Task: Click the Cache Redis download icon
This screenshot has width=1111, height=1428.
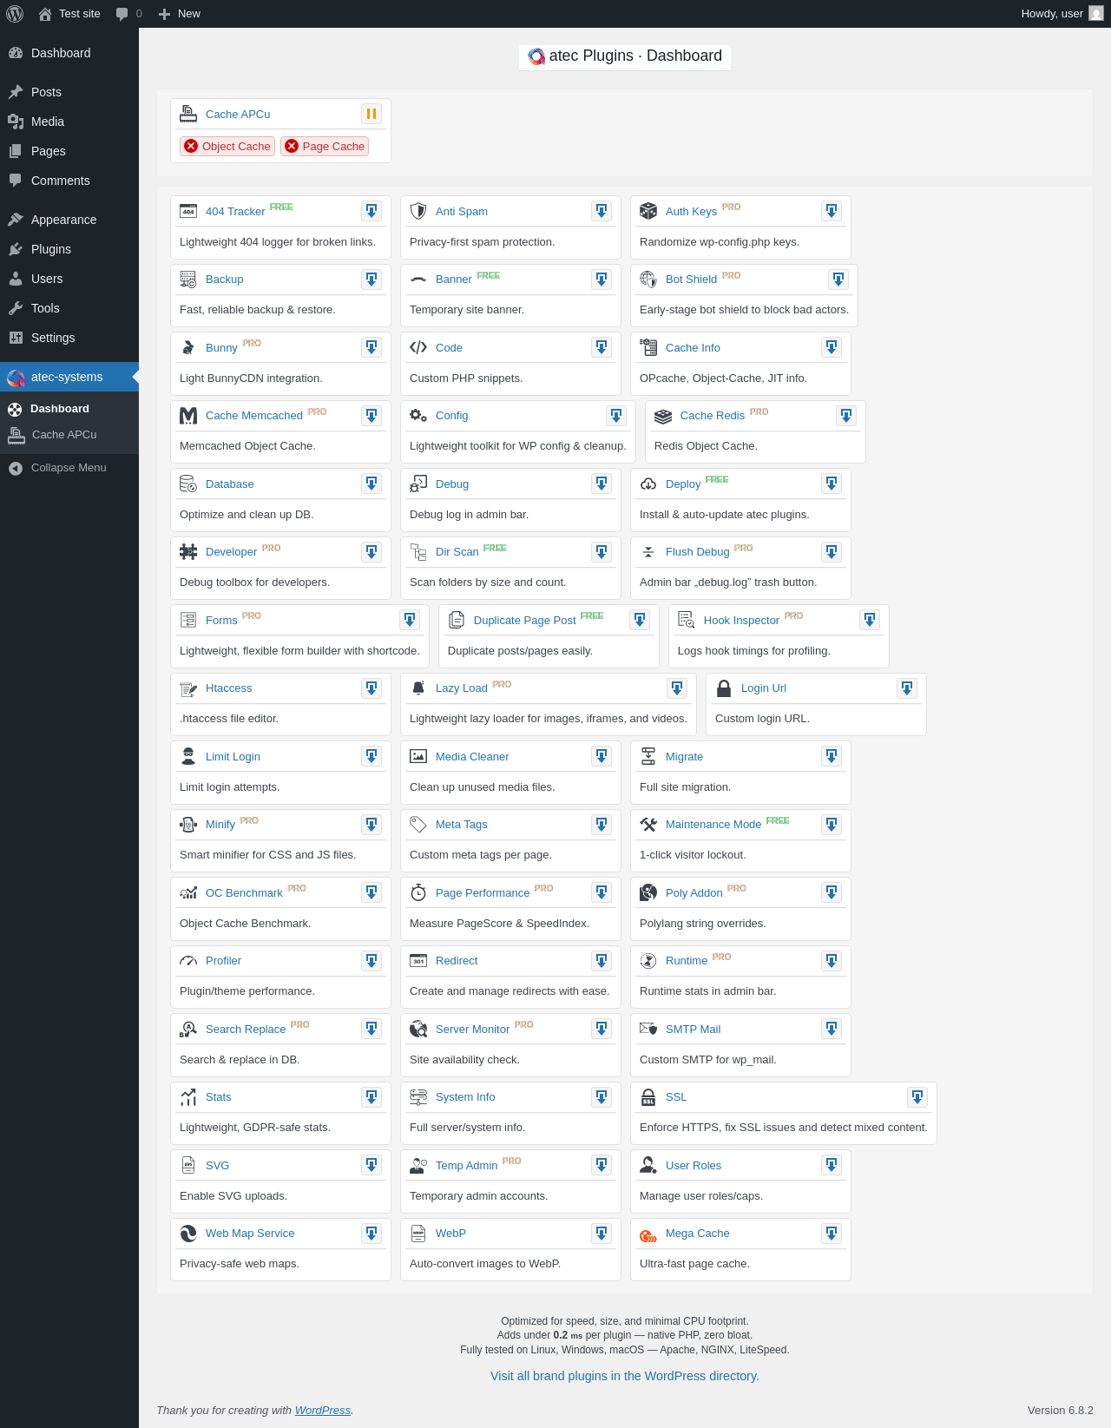Action: 846,416
